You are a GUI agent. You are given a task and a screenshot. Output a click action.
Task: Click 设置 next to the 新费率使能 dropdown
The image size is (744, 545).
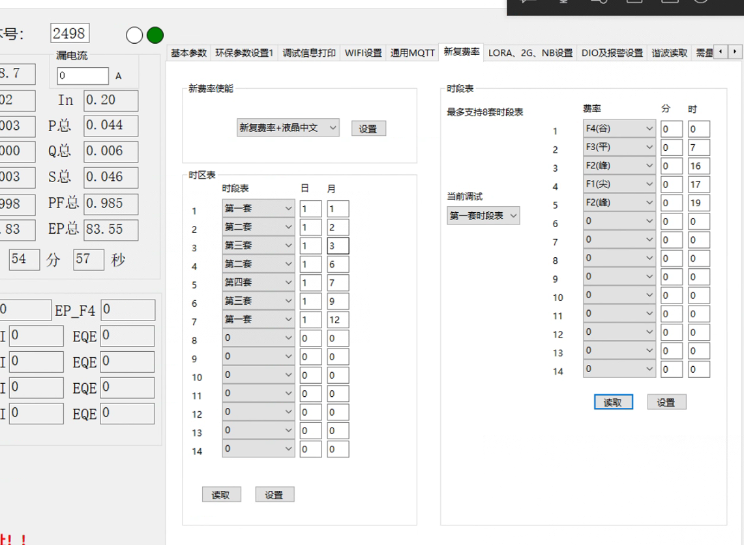pos(368,128)
